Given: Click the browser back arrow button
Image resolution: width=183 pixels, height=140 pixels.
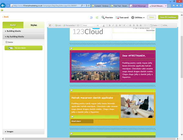Looking at the screenshot, I should [x=3, y=5].
